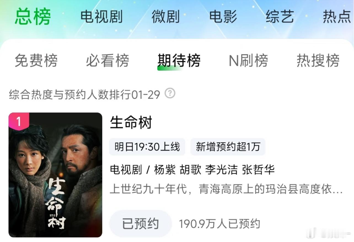Open the 生命树 poster thumbnail
Image resolution: width=354 pixels, height=242 pixels.
[55, 175]
